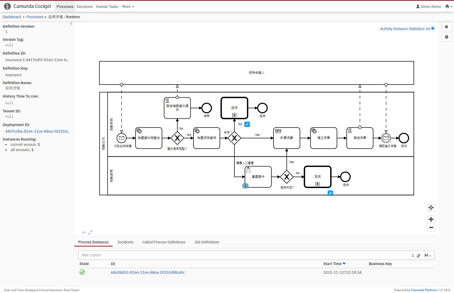The height and width of the screenshot is (293, 454).
Task: Select the 結束 end event
Action: pyautogui.click(x=207, y=108)
